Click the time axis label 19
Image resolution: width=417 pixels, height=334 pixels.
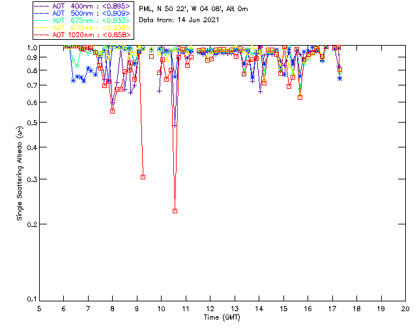[x=381, y=309]
